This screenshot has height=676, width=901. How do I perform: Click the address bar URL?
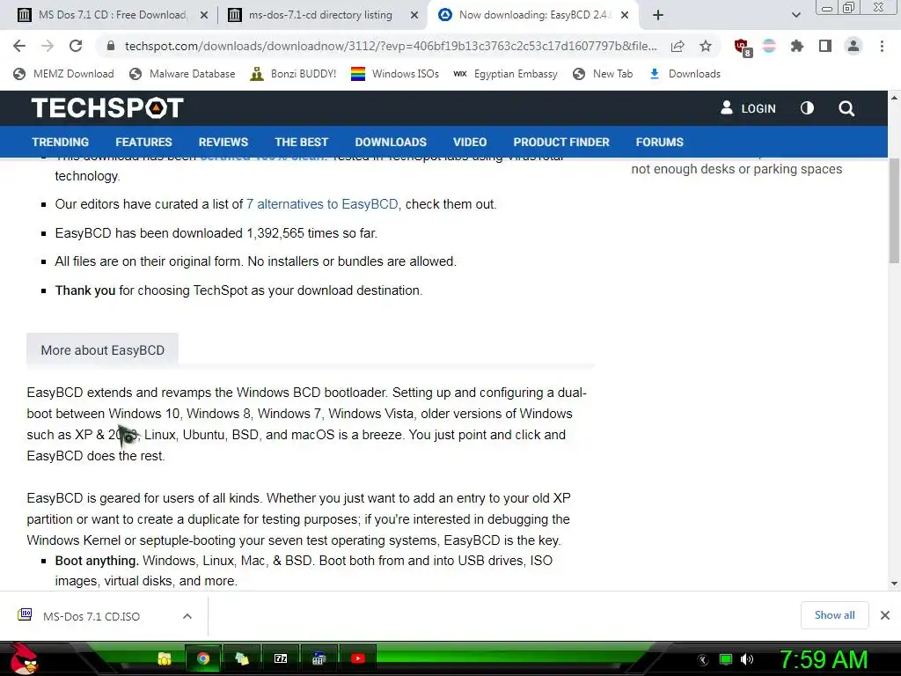click(391, 46)
